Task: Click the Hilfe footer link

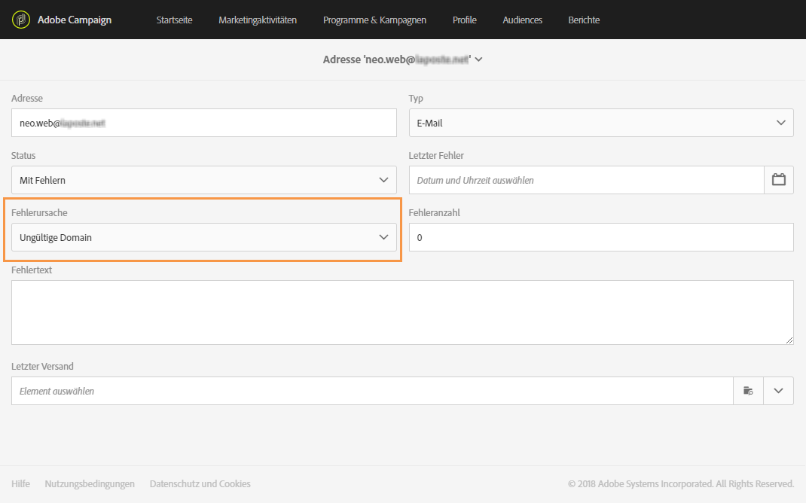Action: (20, 483)
